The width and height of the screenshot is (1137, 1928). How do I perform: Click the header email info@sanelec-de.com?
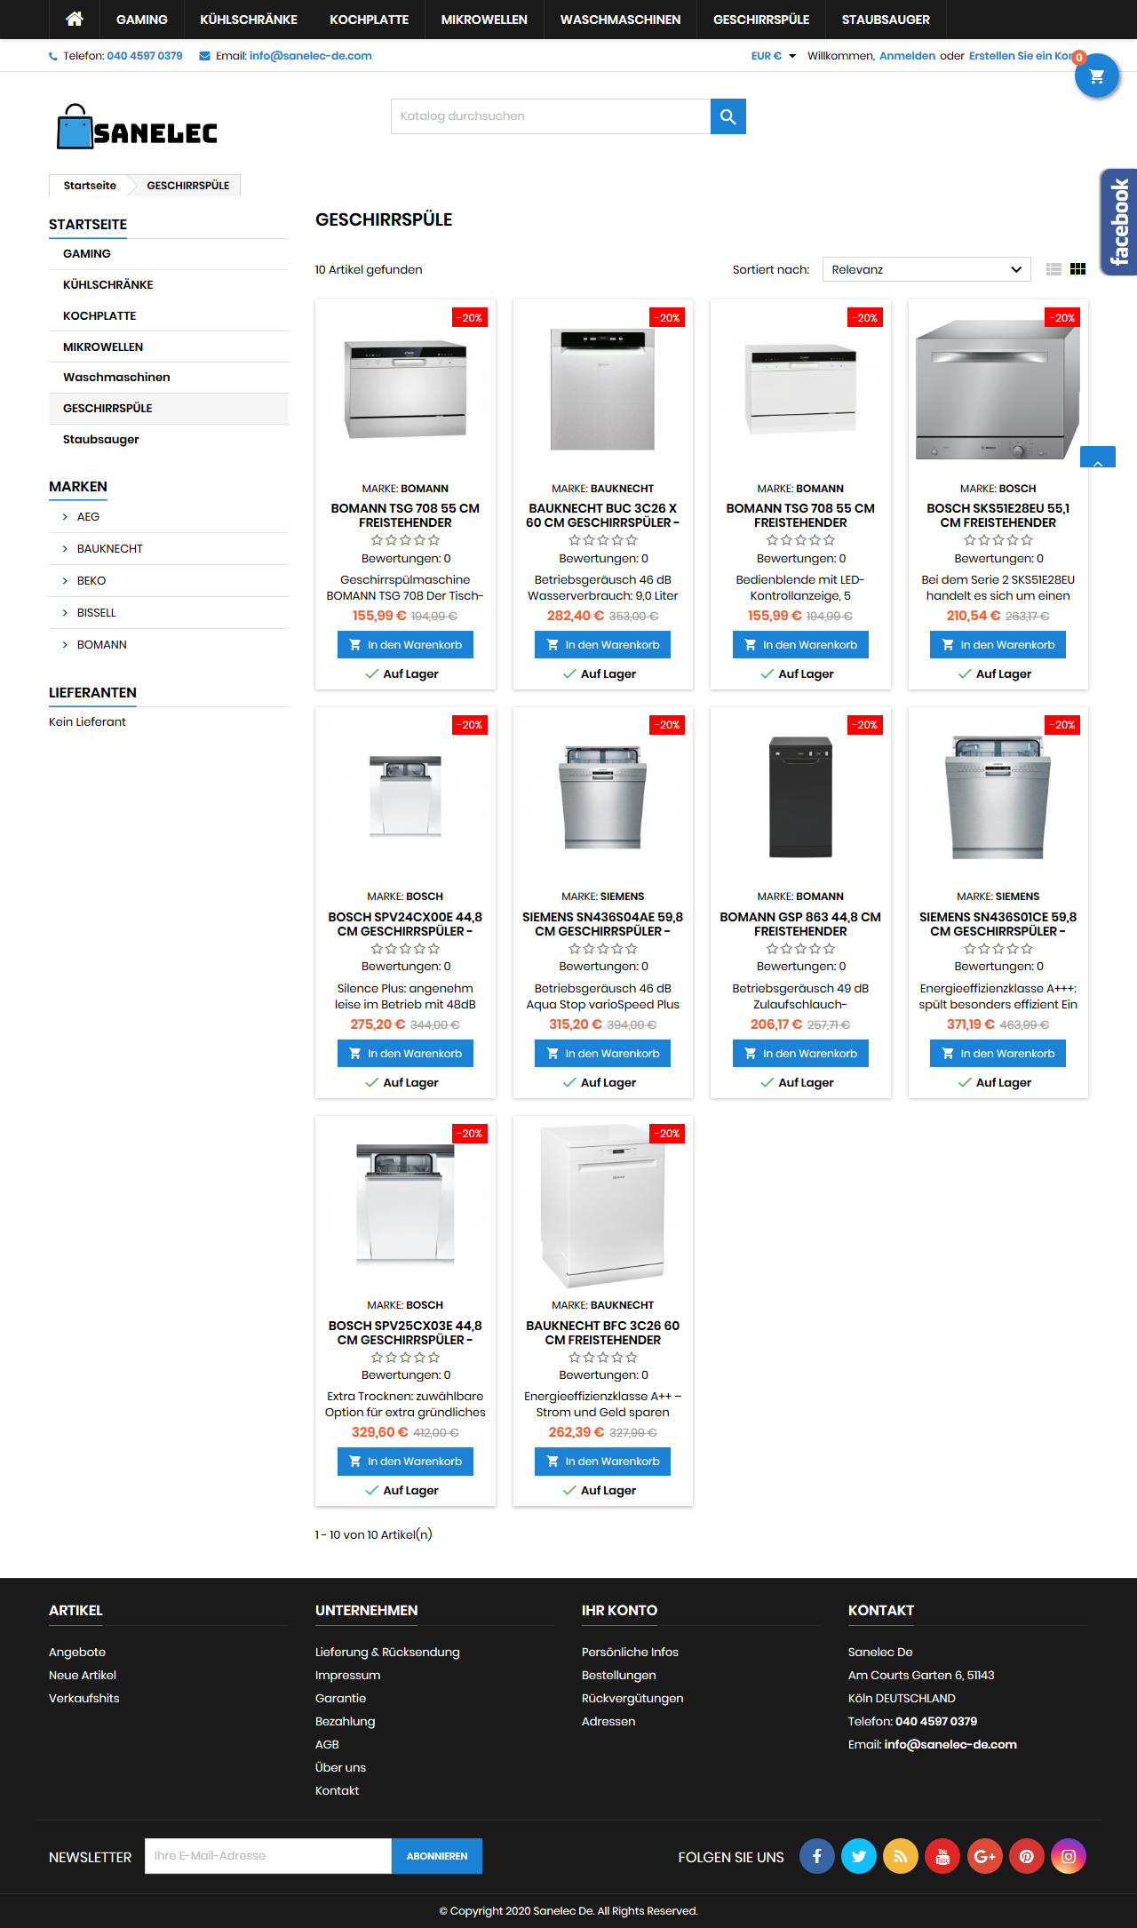coord(310,56)
